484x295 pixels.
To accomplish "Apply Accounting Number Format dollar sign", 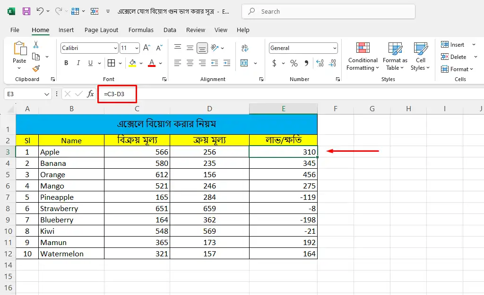I will click(274, 63).
